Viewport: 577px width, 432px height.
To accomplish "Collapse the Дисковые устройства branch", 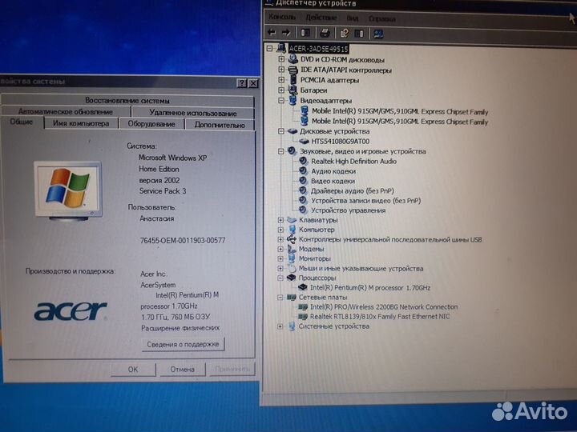I will (281, 131).
